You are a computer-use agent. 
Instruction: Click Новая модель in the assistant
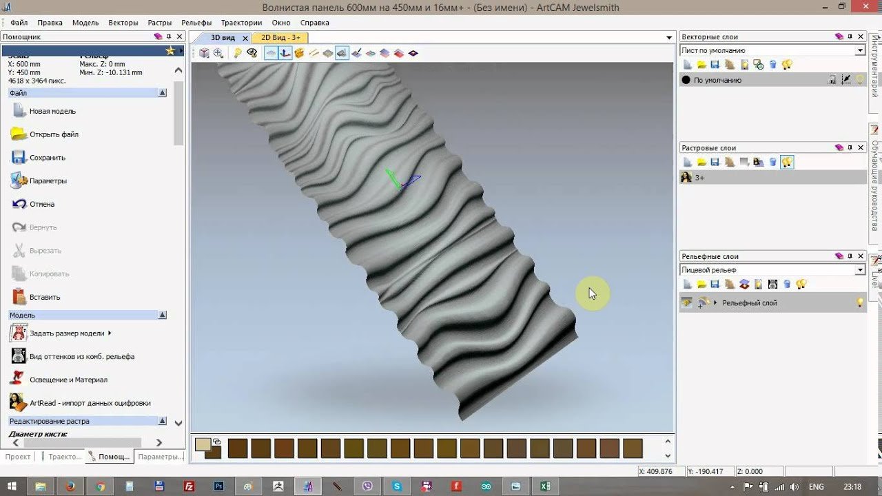52,111
